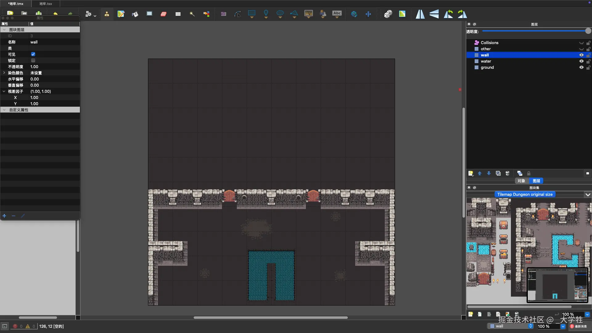The height and width of the screenshot is (333, 592).
Task: Collapse the 视差因子 parallax factor property
Action: click(x=4, y=91)
